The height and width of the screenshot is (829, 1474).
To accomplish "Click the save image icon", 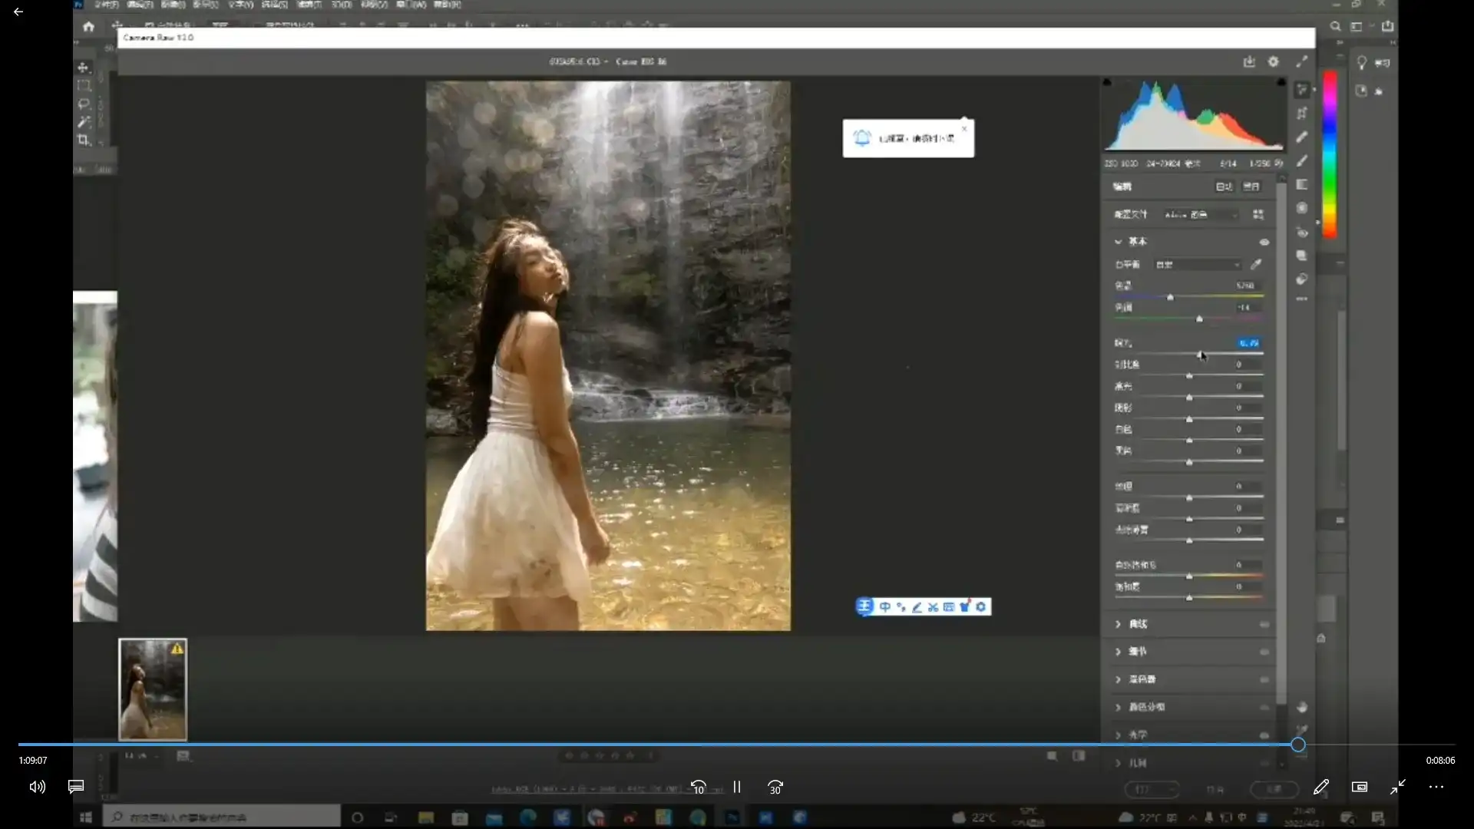I will [x=1249, y=61].
